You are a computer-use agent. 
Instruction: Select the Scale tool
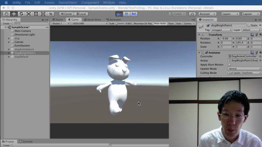[29, 14]
